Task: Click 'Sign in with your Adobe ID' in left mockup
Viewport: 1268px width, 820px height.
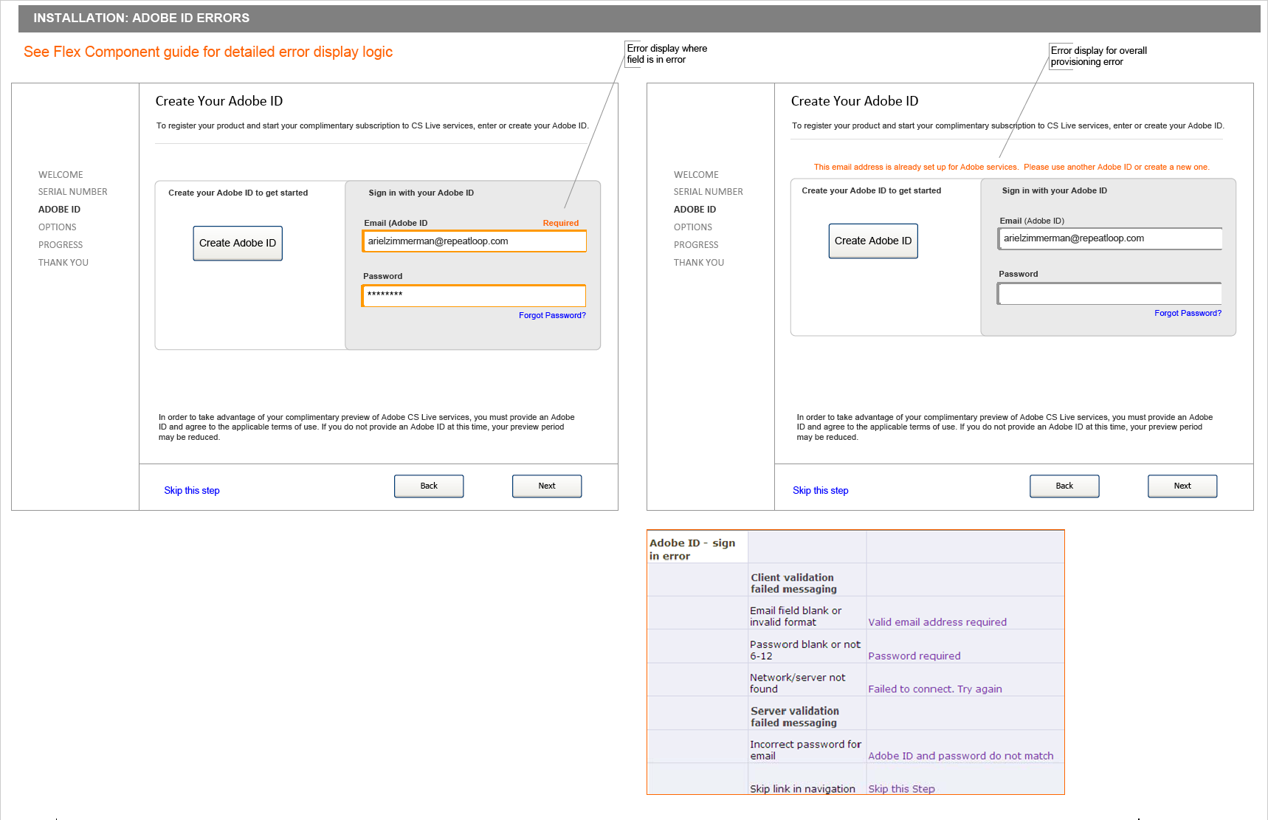Action: (x=421, y=193)
